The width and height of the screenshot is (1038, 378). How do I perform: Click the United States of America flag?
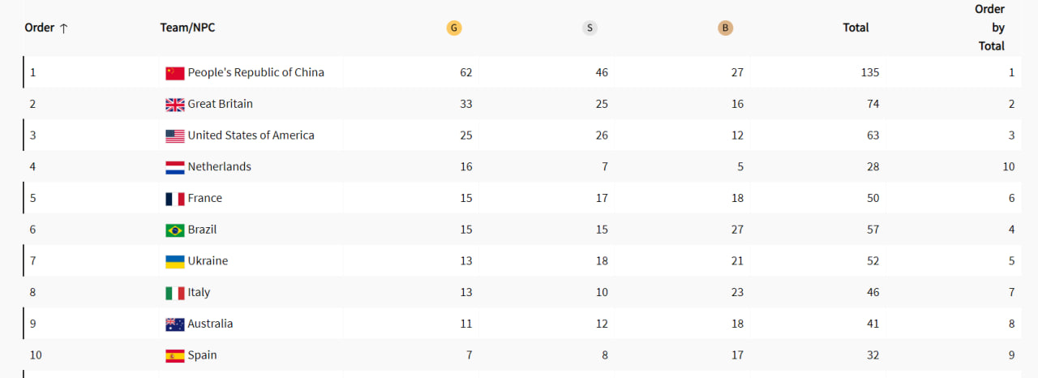tap(175, 136)
